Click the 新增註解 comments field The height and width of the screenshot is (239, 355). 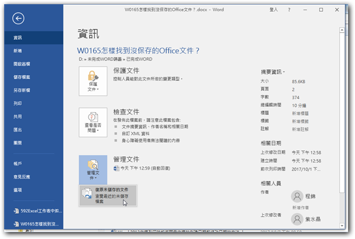click(300, 129)
